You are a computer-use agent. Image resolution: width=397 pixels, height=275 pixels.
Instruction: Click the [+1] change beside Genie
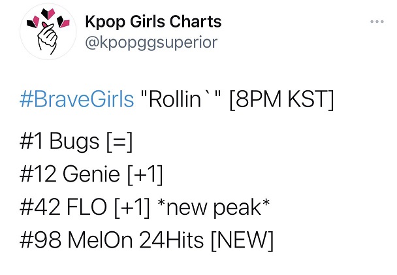pyautogui.click(x=145, y=175)
